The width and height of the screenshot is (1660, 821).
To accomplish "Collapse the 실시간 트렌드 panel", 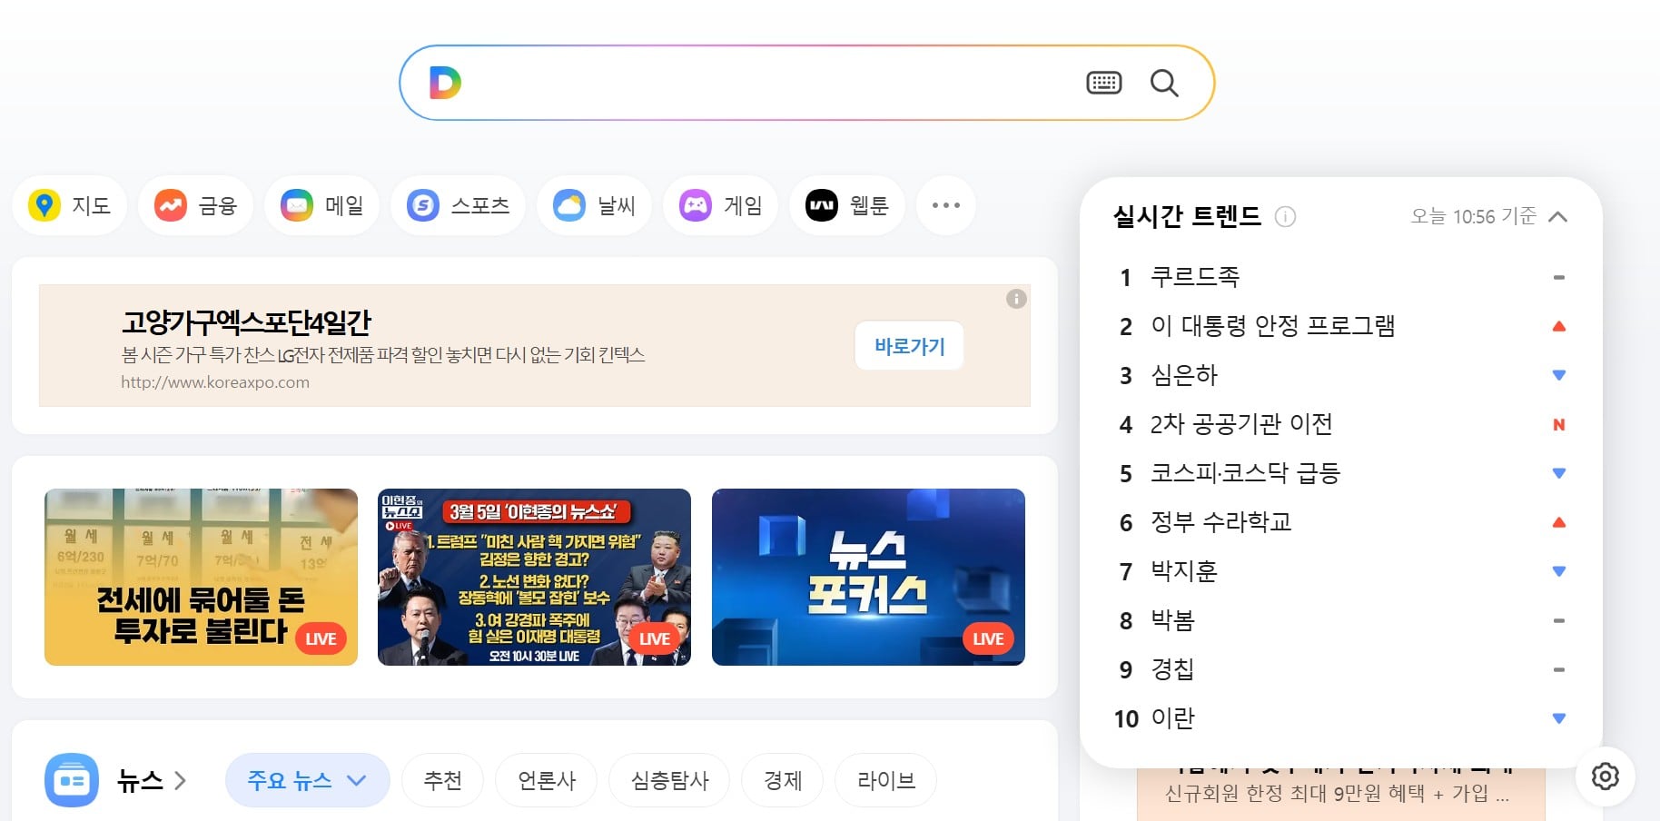I will click(x=1557, y=217).
